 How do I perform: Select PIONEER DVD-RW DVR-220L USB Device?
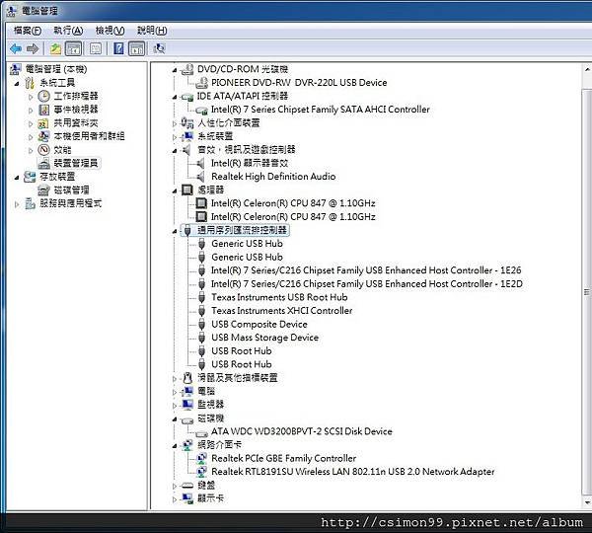click(x=299, y=82)
